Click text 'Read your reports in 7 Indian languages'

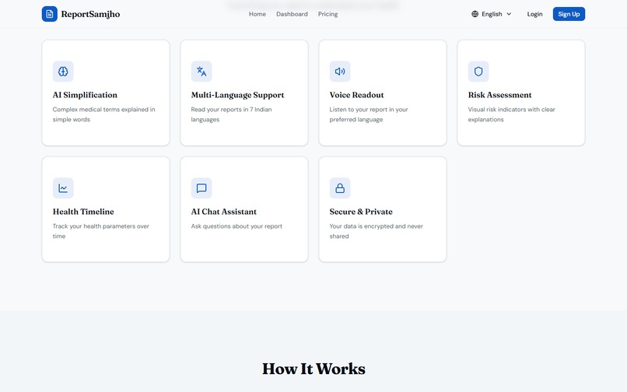pos(232,114)
